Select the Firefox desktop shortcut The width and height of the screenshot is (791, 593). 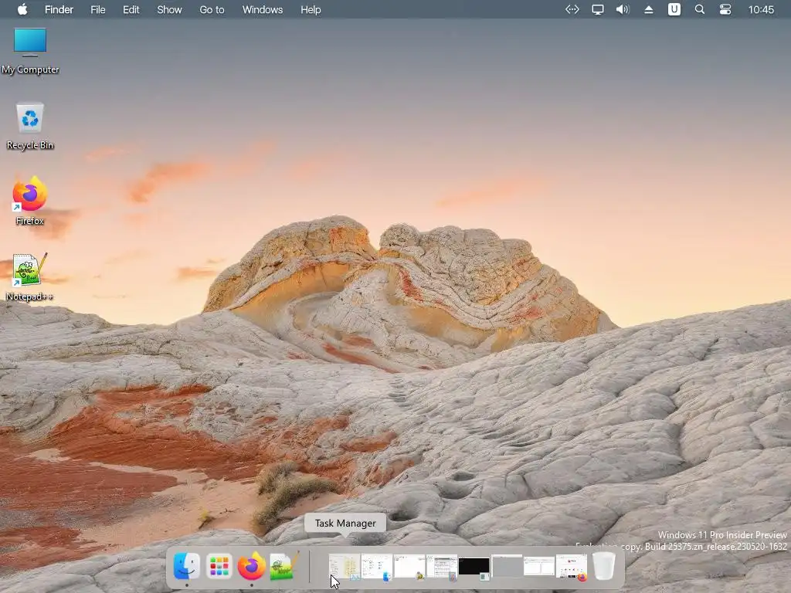pos(30,201)
